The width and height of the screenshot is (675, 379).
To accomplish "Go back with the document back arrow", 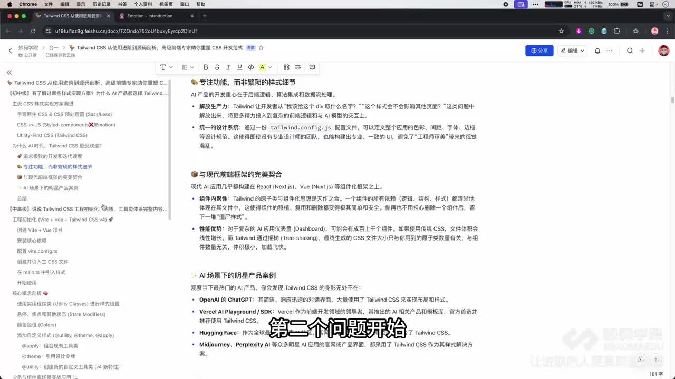I will pyautogui.click(x=10, y=51).
